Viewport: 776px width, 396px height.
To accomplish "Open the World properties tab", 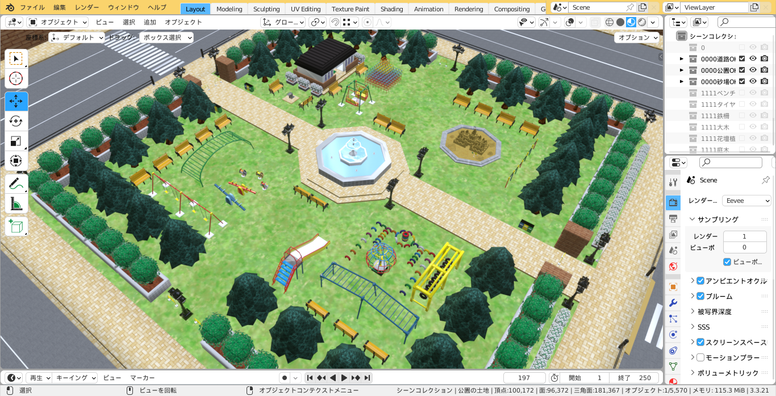I will pyautogui.click(x=673, y=266).
